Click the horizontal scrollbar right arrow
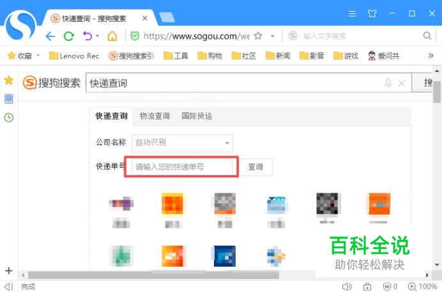The height and width of the screenshot is (293, 442). click(427, 275)
